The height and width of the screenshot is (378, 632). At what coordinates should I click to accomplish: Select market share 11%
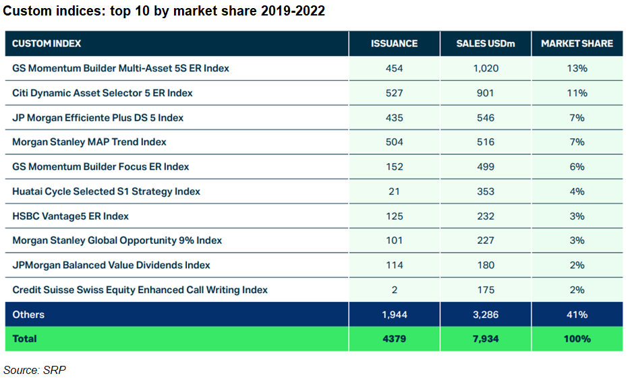point(577,93)
